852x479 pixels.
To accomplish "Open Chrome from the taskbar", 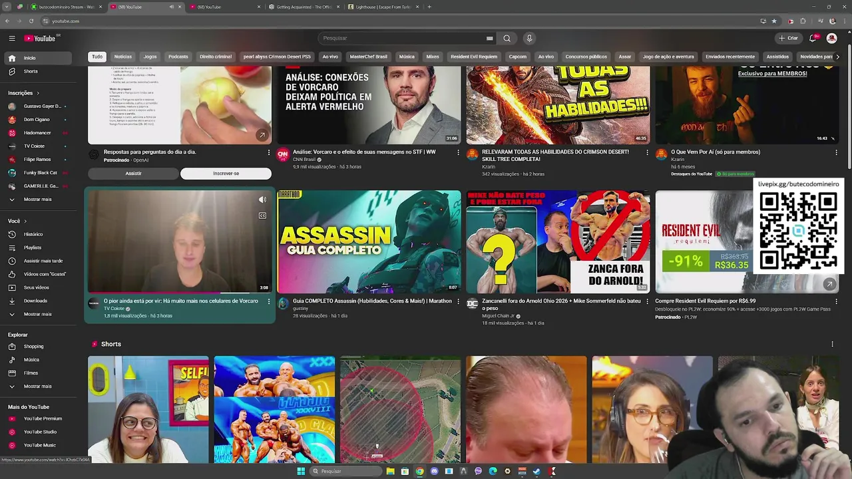I will (419, 471).
